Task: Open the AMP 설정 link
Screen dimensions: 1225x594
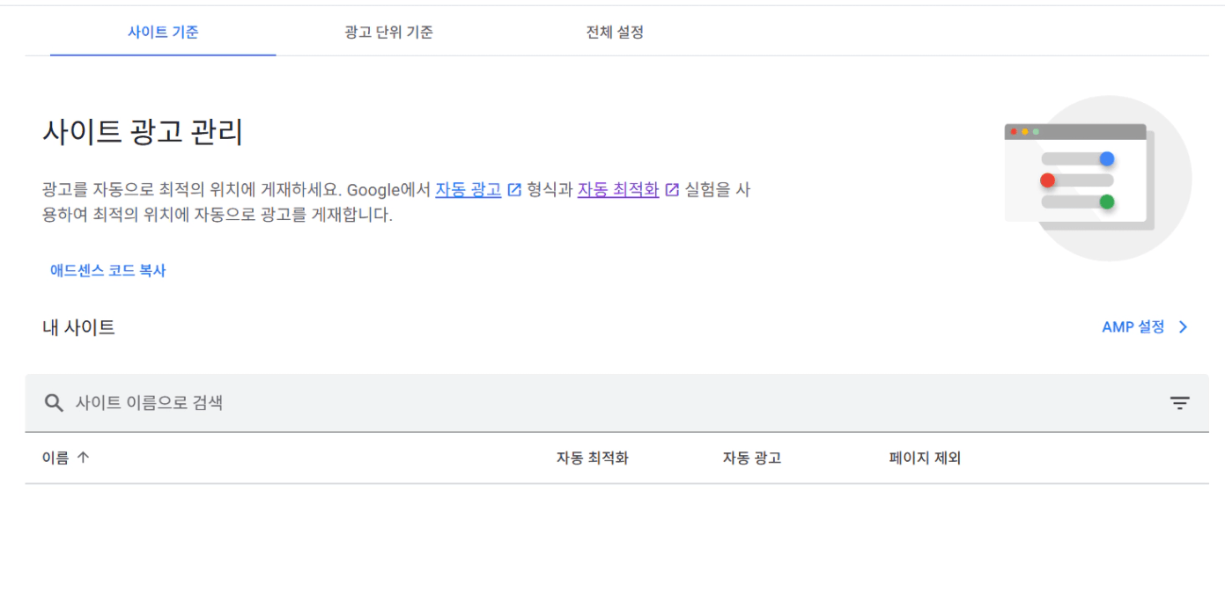Action: point(1133,326)
